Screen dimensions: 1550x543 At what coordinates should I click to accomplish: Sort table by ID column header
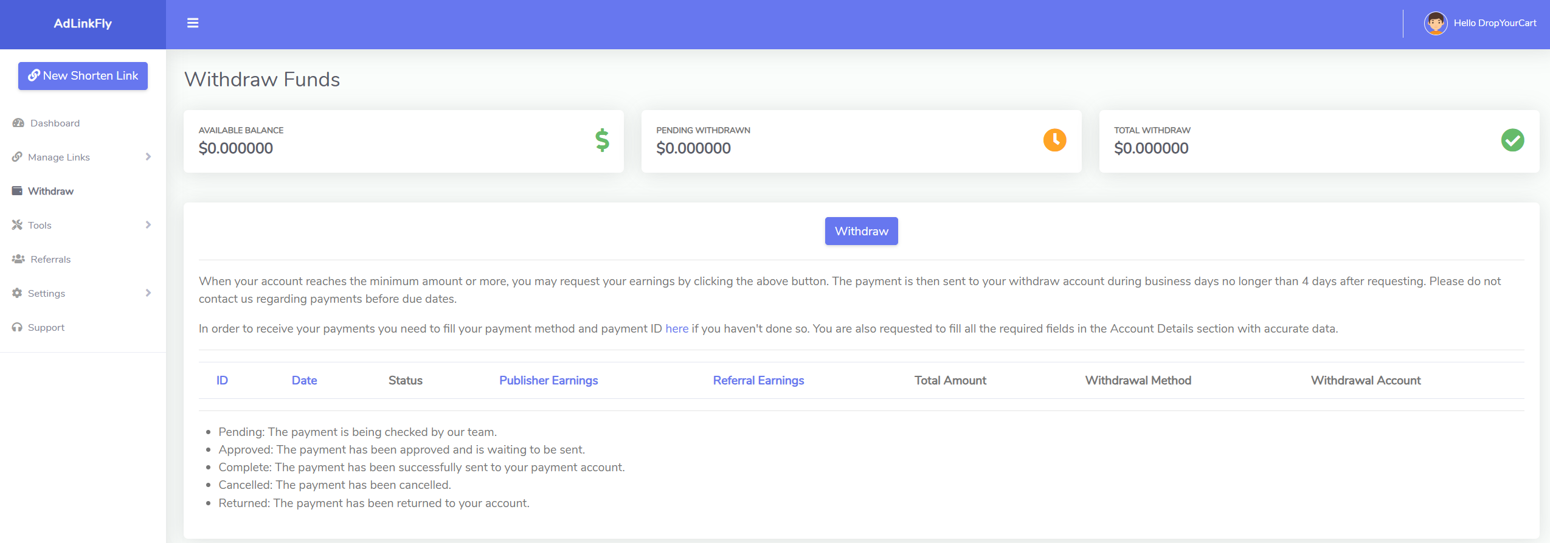(x=222, y=380)
